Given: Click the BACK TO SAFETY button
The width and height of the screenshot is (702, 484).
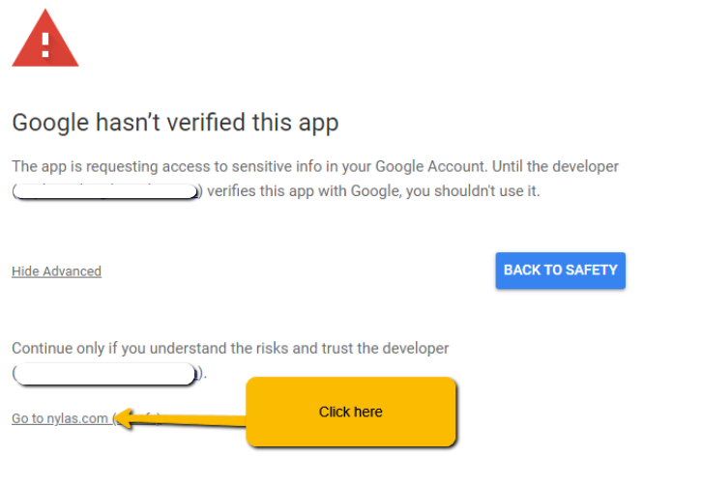Looking at the screenshot, I should pyautogui.click(x=560, y=270).
